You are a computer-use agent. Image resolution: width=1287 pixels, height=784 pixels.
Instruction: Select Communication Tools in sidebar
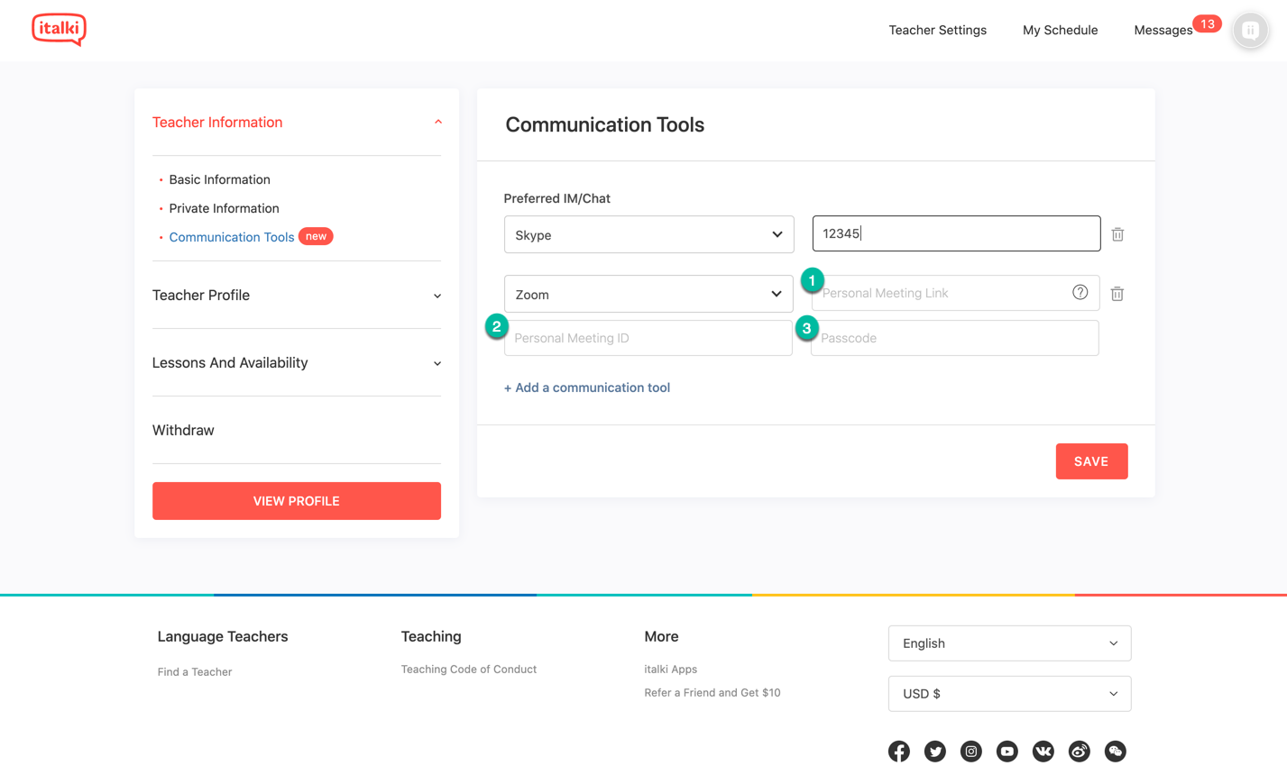[231, 237]
